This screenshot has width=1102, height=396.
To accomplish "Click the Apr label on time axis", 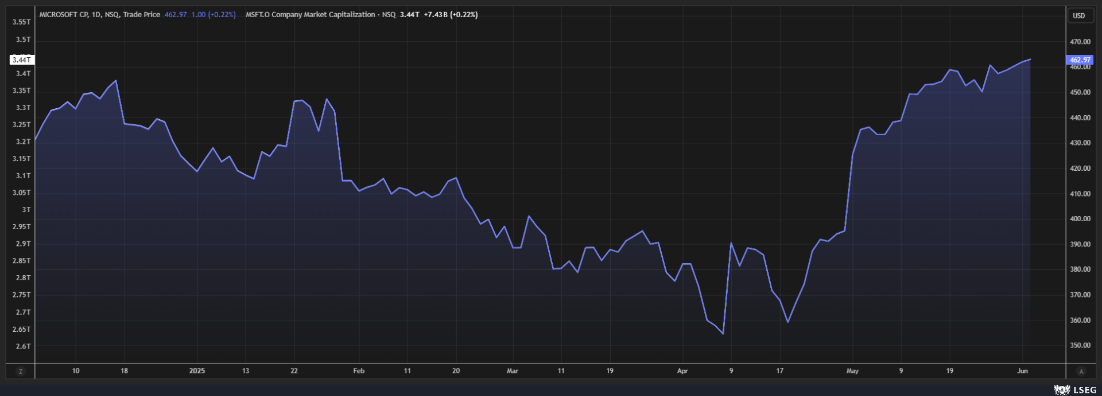I will tap(682, 371).
